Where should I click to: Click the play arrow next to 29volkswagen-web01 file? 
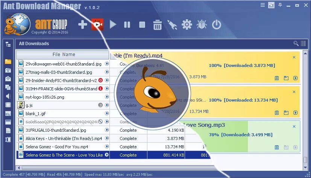(x=107, y=64)
